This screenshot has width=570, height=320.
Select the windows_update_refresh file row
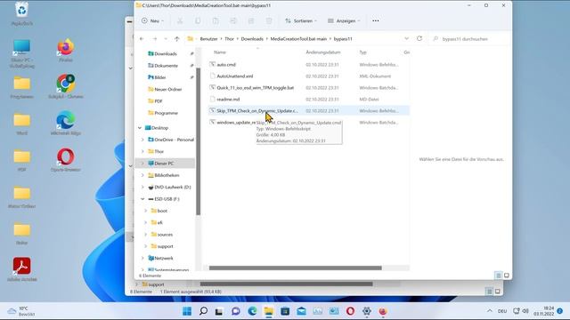tap(309, 123)
